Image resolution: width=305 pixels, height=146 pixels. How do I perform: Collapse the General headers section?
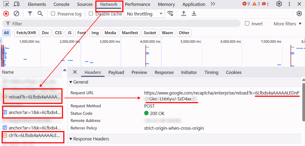[71, 82]
